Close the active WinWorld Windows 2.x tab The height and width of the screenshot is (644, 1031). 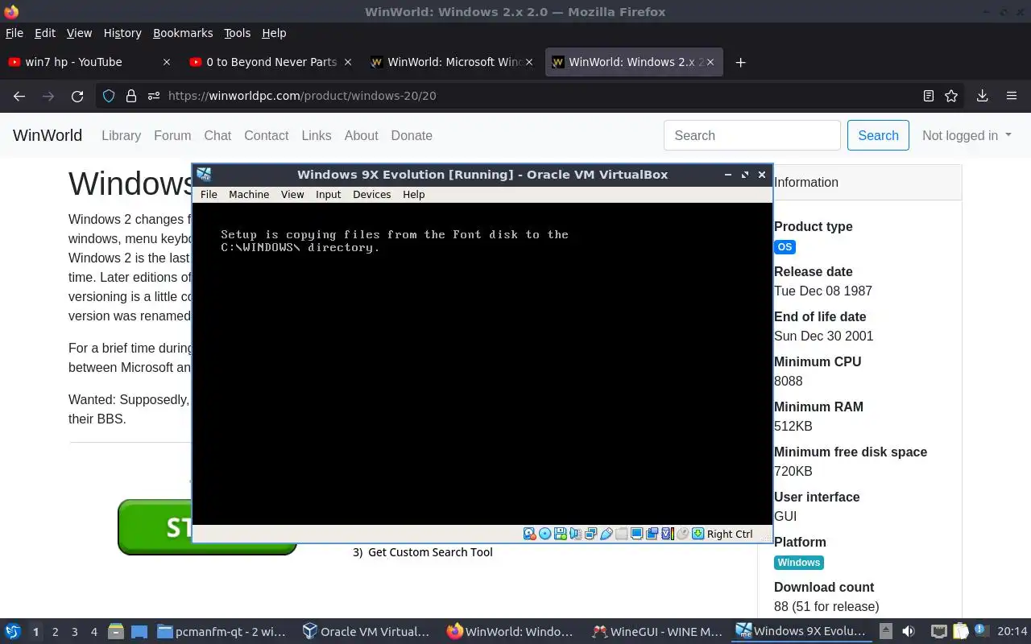[710, 62]
